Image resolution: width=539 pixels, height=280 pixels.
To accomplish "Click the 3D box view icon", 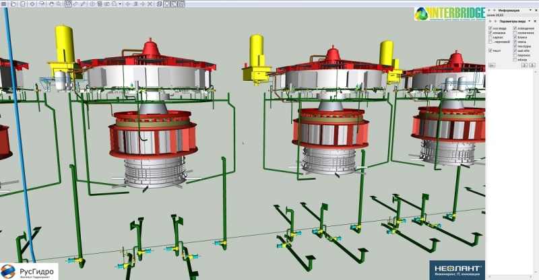I will click(159, 4).
